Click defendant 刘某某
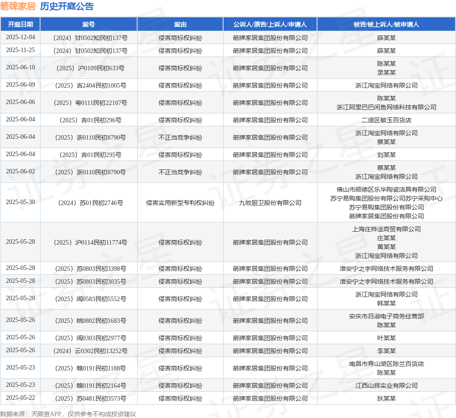This screenshot has height=418, width=456. coord(386,155)
